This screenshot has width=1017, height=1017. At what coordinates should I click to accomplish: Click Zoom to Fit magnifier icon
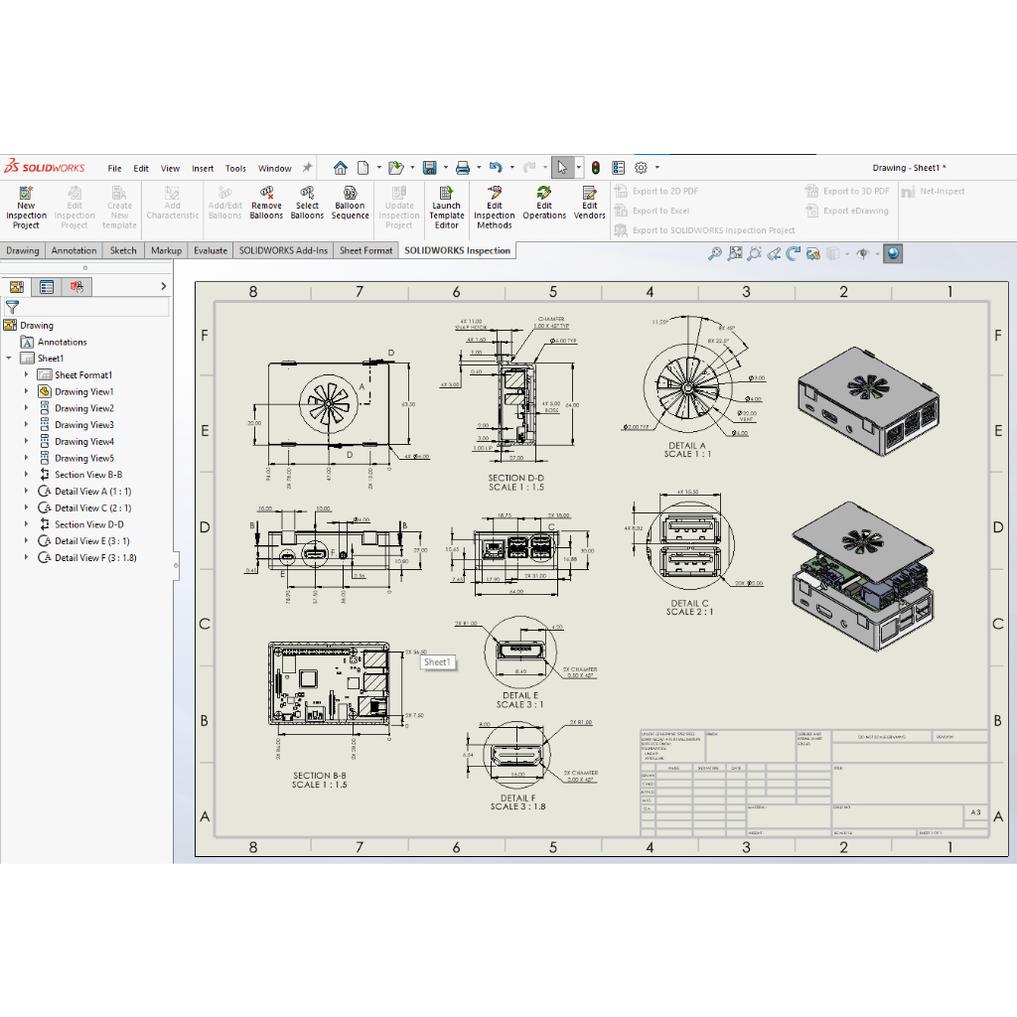(x=715, y=253)
